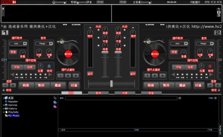
Task: Switch to the 浏览 browser tab
Action: (72, 93)
